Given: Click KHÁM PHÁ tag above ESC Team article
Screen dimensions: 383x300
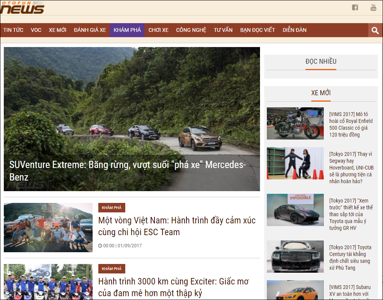Looking at the screenshot, I should tap(112, 208).
